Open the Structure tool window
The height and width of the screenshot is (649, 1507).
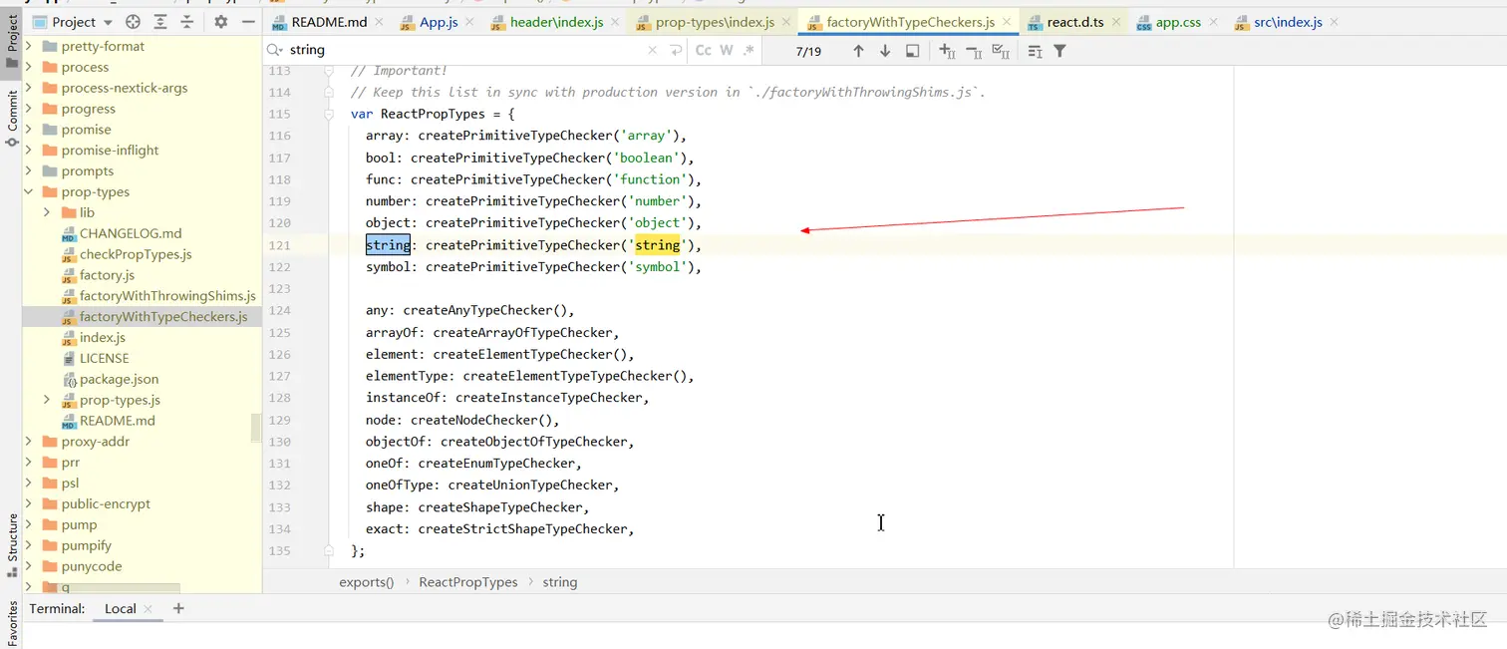click(12, 546)
